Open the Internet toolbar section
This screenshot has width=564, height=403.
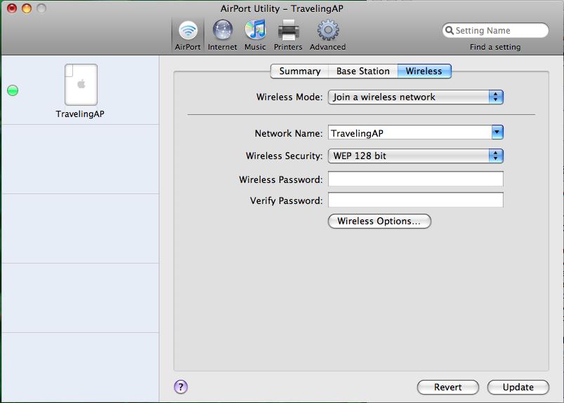click(222, 35)
